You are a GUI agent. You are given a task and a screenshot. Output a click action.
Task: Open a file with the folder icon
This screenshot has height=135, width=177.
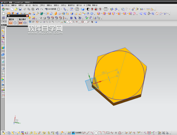(x=16, y=9)
